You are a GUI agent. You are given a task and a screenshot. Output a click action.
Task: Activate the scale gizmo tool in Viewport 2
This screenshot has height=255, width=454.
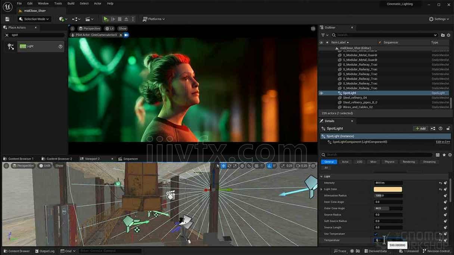tap(235, 166)
